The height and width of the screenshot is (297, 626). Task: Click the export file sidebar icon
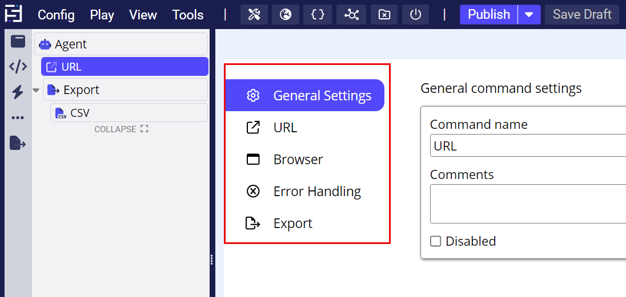[x=18, y=143]
